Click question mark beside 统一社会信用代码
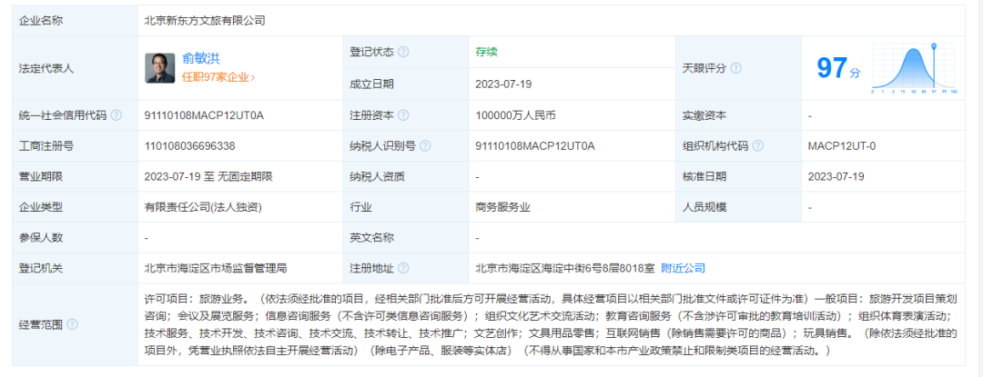This screenshot has width=983, height=377. 116,115
